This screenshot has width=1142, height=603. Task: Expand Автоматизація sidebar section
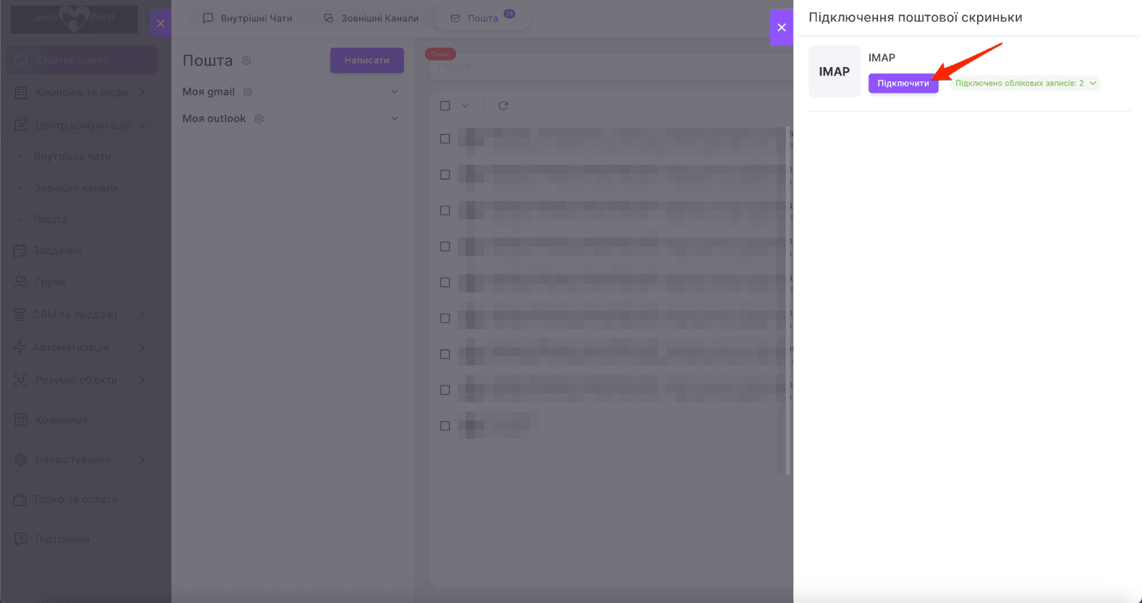tap(81, 348)
